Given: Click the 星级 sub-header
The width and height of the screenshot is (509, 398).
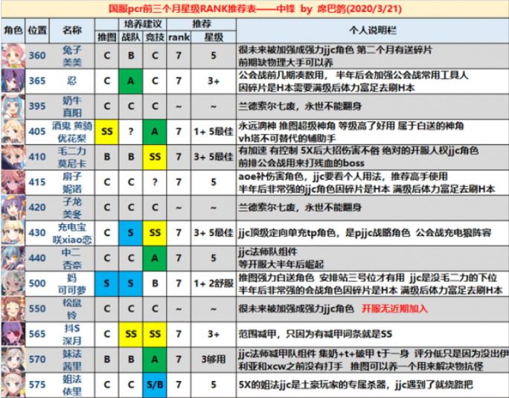Looking at the screenshot, I should click(214, 37).
